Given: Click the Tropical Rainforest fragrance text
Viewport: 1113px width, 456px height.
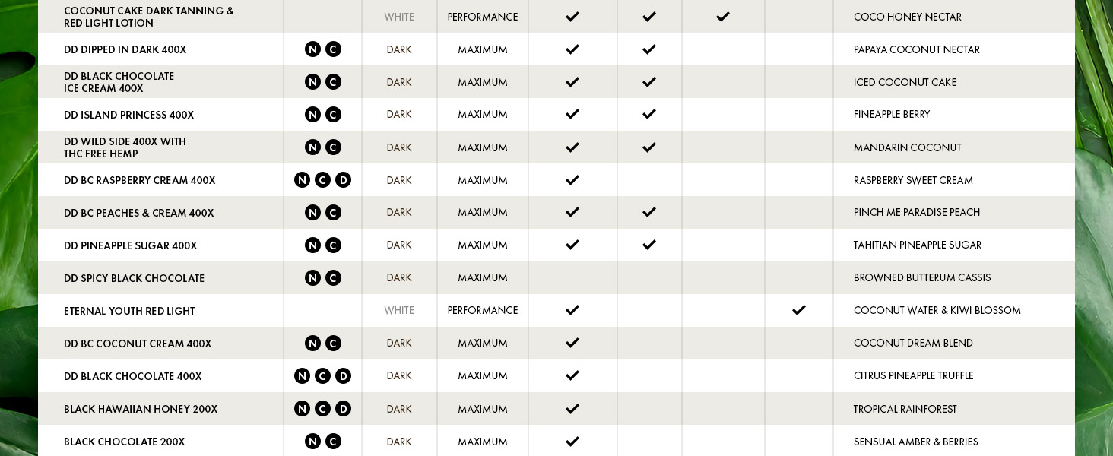Looking at the screenshot, I should pos(905,409).
